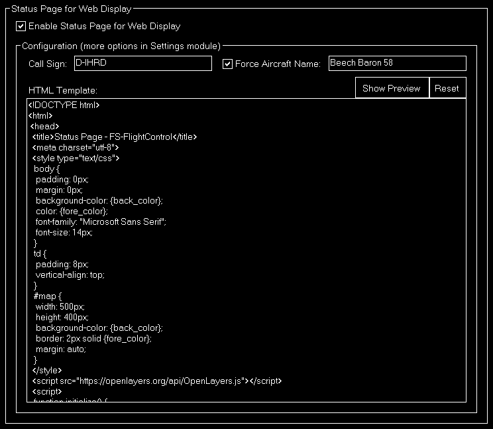The width and height of the screenshot is (493, 429).
Task: Click the HTML Template label
Action: click(x=63, y=91)
